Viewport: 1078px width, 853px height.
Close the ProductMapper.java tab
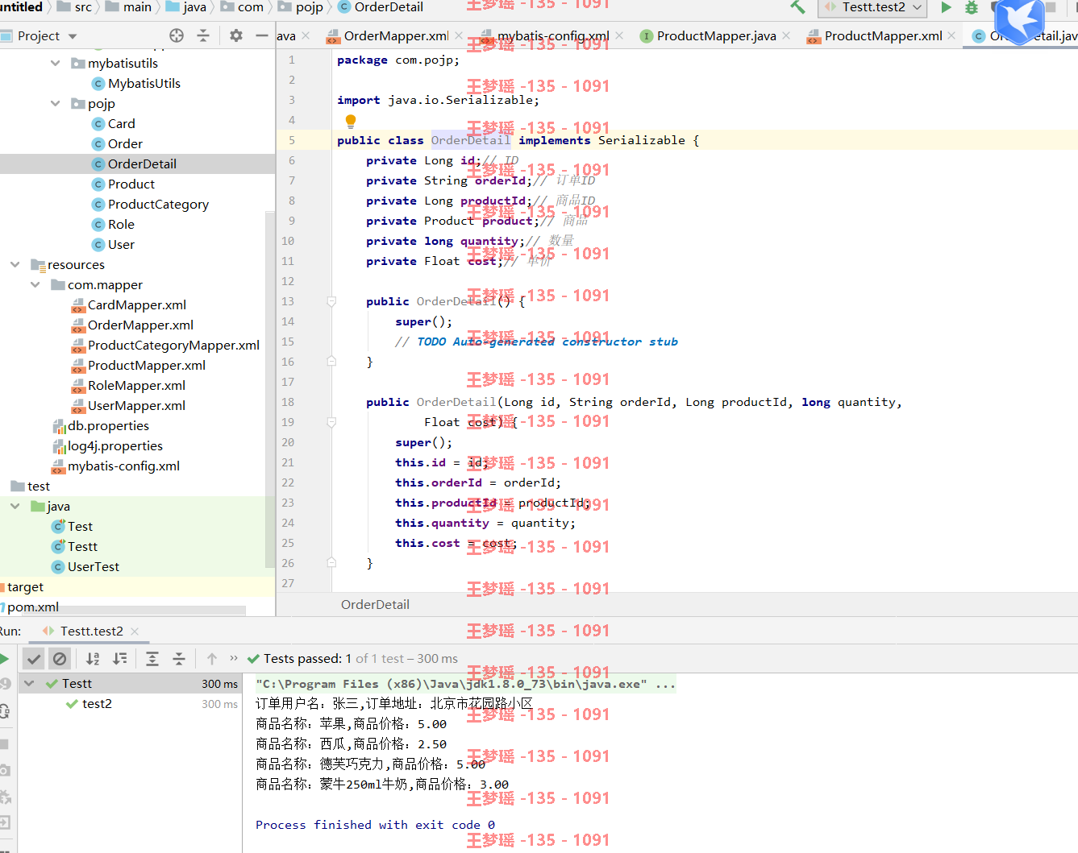pyautogui.click(x=786, y=35)
